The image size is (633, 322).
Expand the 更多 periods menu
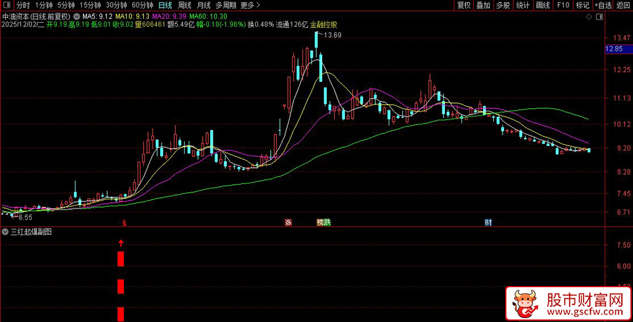250,5
